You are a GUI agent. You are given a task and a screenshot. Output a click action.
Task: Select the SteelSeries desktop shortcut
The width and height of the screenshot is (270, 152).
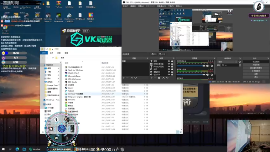69,18
